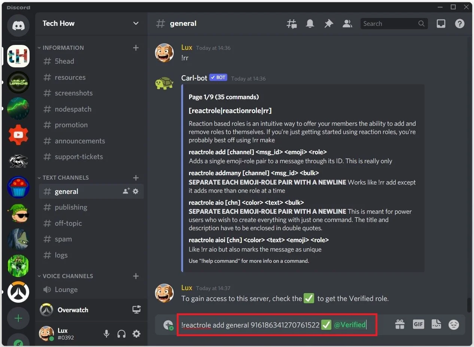474x347 pixels.
Task: Open the Level-Up Learning server icon
Action: click(18, 82)
